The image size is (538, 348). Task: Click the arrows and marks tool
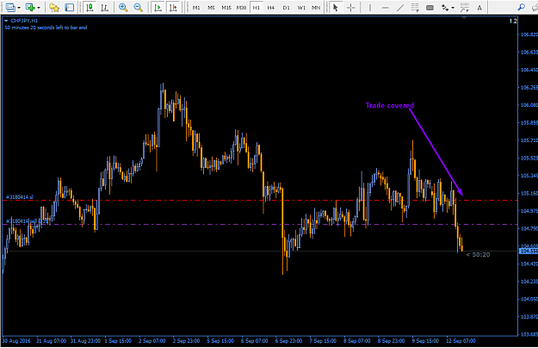445,7
